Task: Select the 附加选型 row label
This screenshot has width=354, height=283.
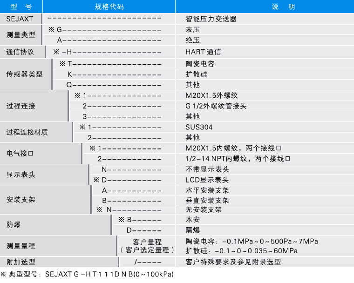Action: point(20,262)
